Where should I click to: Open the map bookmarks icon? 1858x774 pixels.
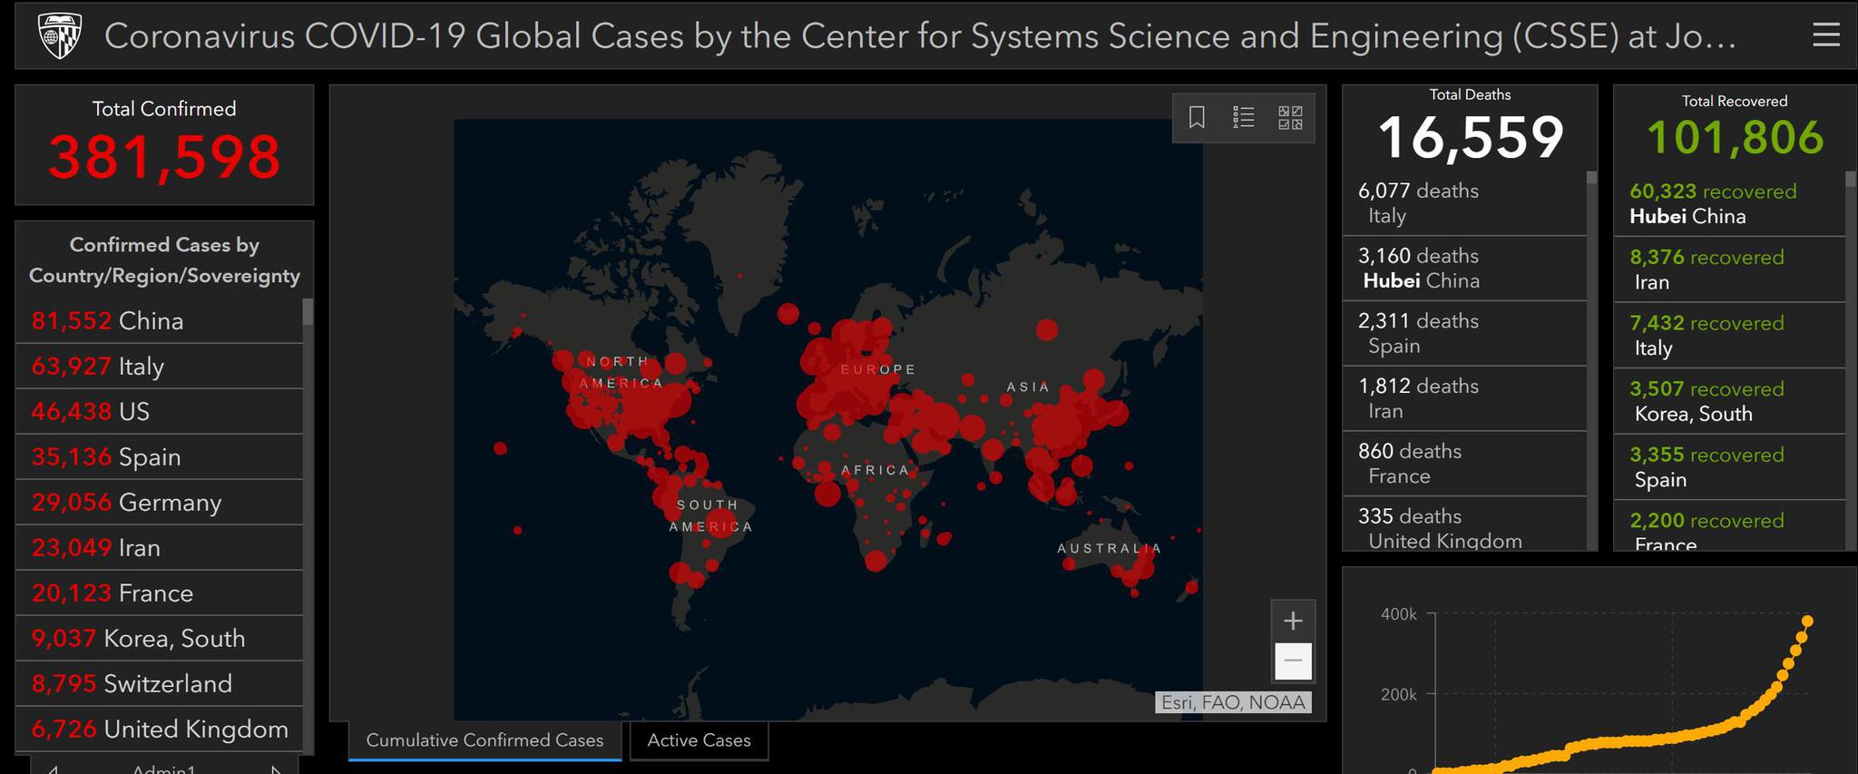point(1197,117)
